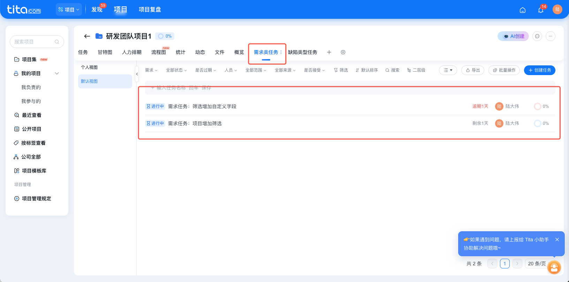Open 最近查看 in sidebar
The height and width of the screenshot is (282, 569).
[28, 115]
